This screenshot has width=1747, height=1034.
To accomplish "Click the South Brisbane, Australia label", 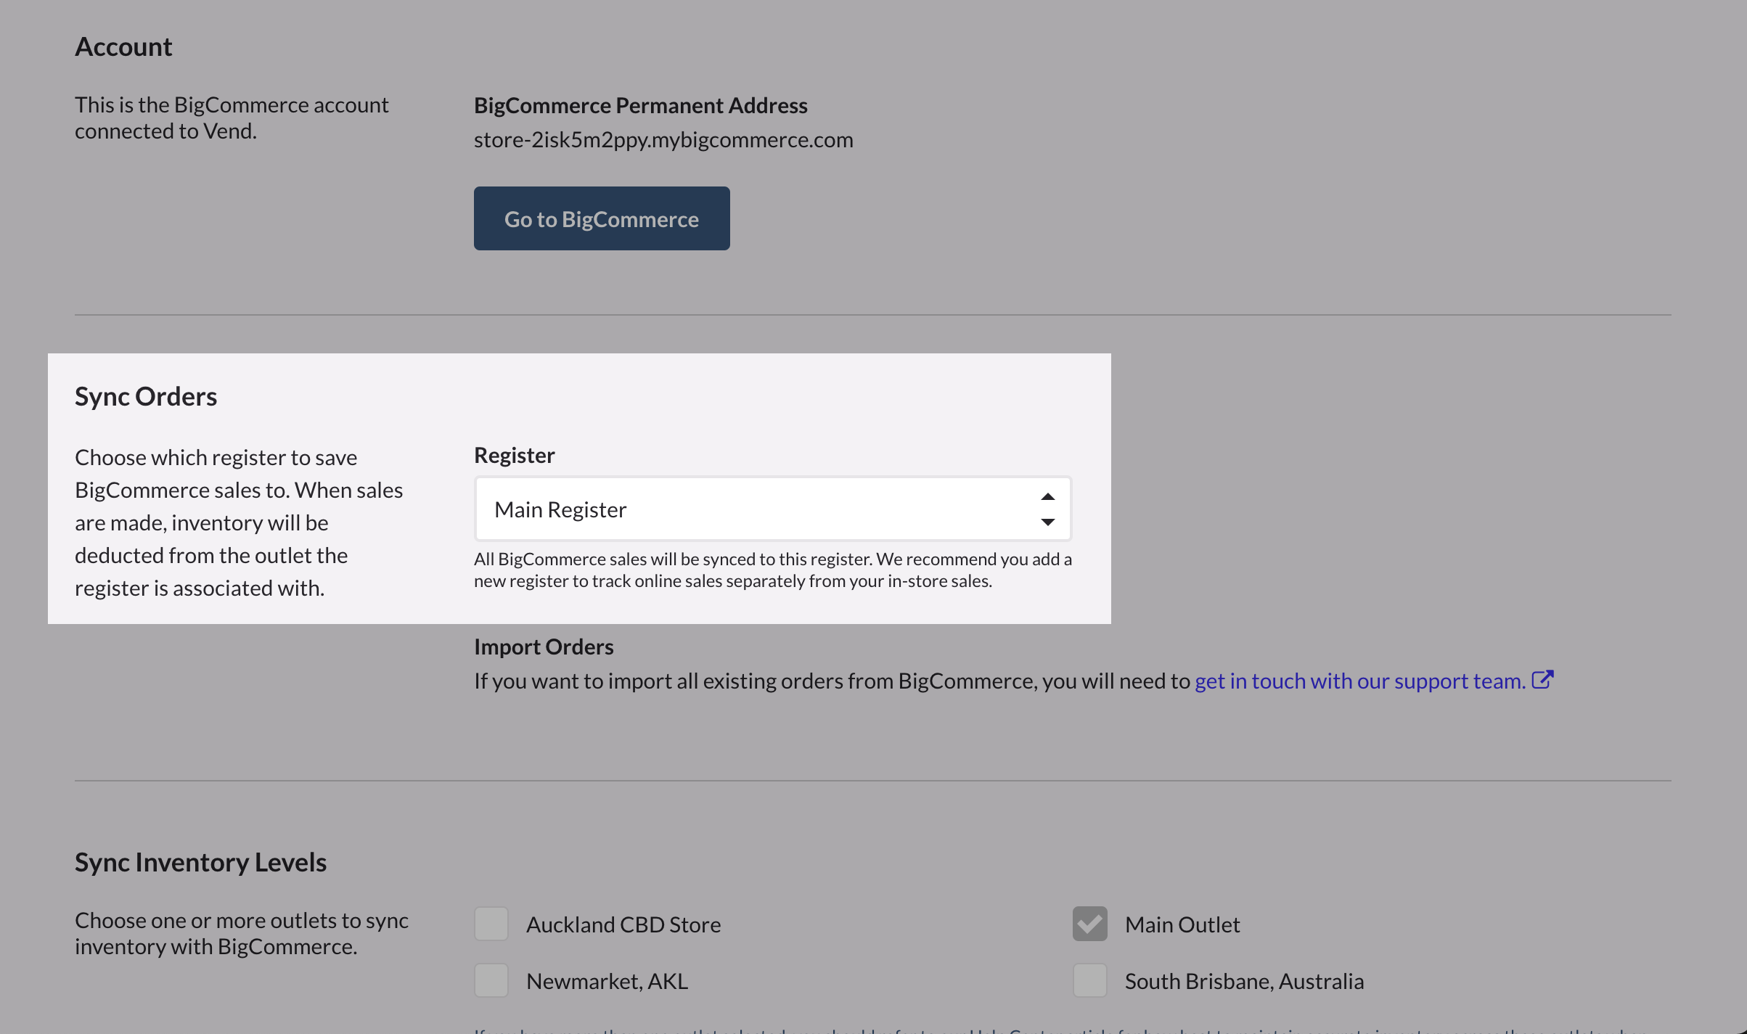I will click(x=1244, y=981).
